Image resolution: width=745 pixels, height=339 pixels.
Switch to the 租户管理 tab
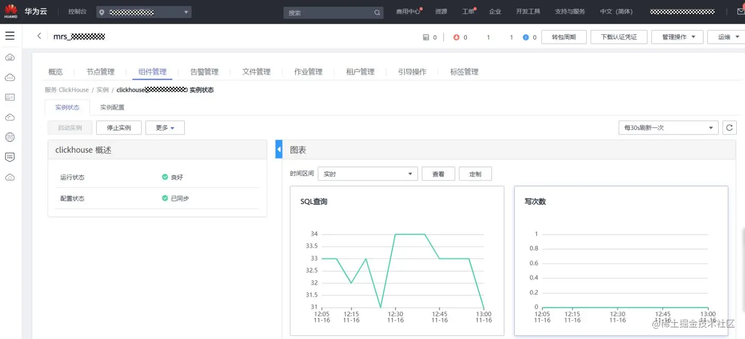[x=360, y=72]
